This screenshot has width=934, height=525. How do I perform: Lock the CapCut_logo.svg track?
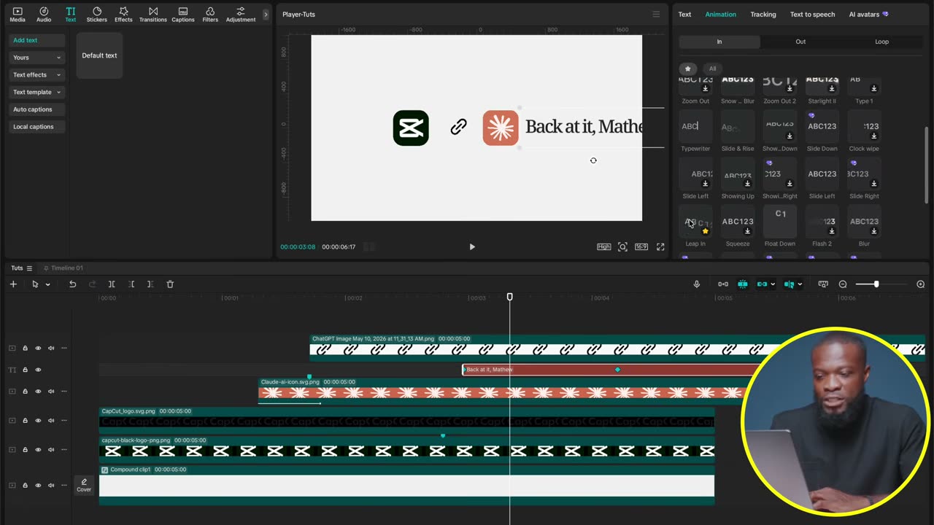25,421
